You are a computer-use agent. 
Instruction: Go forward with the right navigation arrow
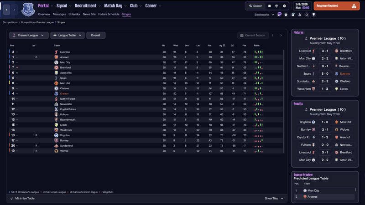(x=14, y=10)
